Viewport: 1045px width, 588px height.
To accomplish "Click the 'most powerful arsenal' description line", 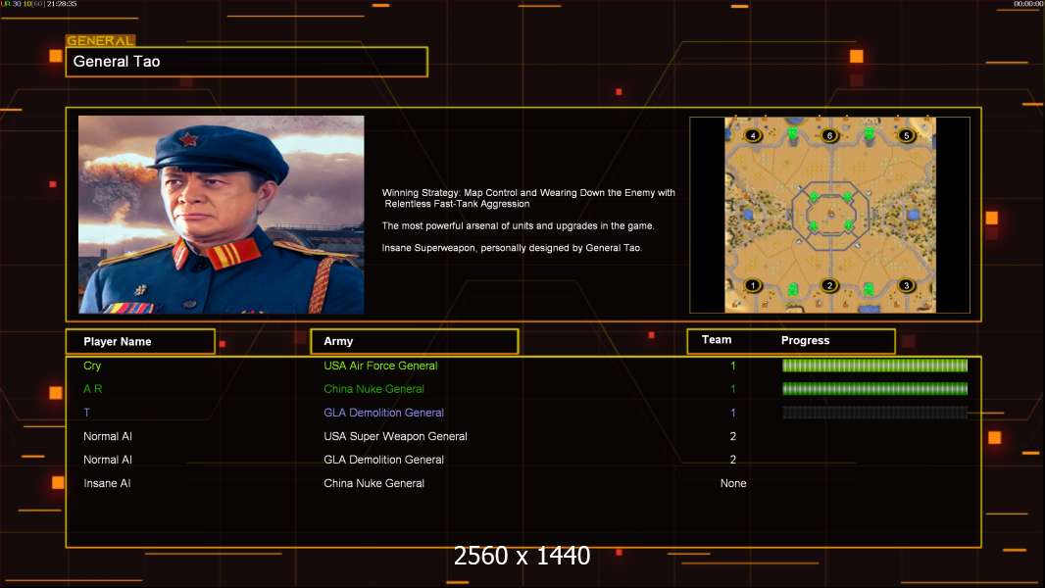I will pos(518,225).
